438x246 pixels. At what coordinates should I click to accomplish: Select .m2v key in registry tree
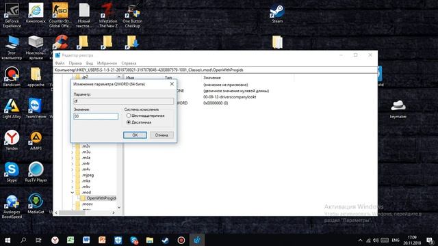[x=86, y=146]
